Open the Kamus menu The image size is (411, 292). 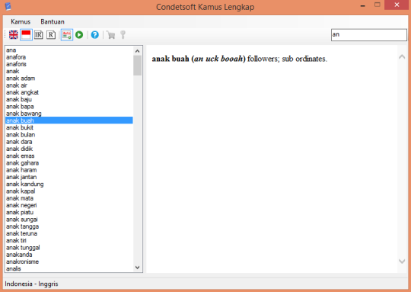(21, 22)
